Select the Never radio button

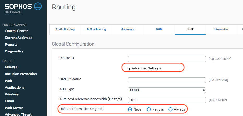point(130,109)
